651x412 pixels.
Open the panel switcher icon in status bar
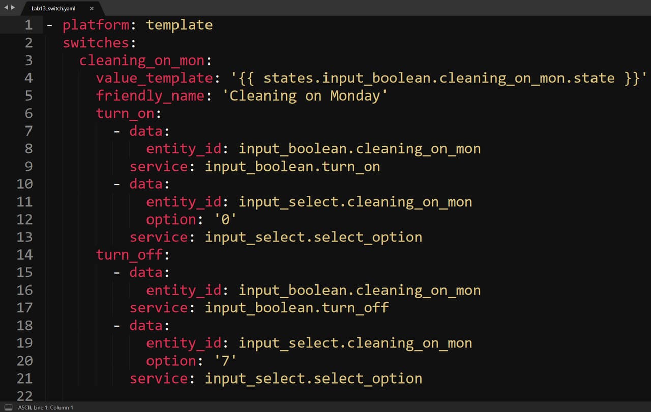(x=8, y=407)
